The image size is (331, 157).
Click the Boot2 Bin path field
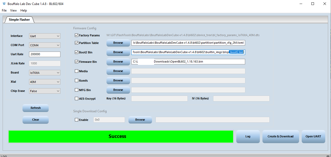coord(188,52)
